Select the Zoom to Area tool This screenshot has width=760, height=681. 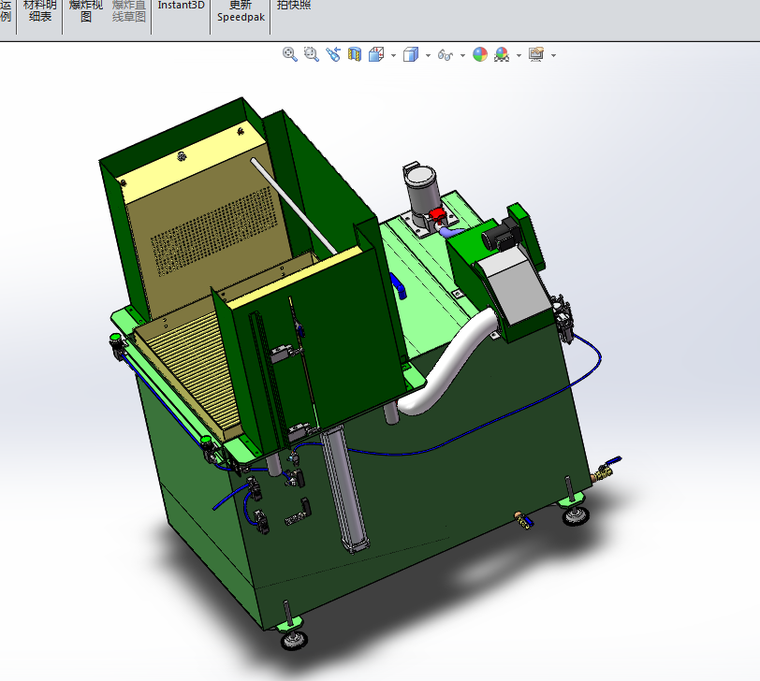click(311, 54)
